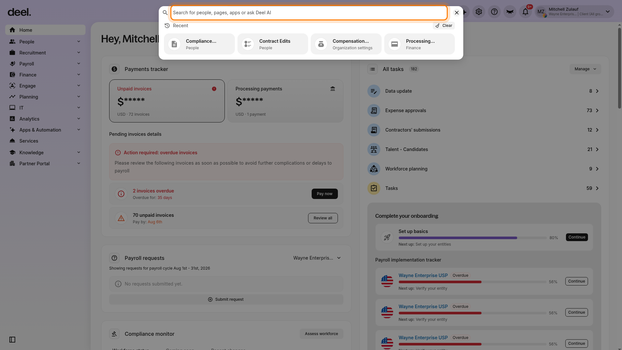
Task: Expand the Analytics menu
Action: tap(45, 119)
